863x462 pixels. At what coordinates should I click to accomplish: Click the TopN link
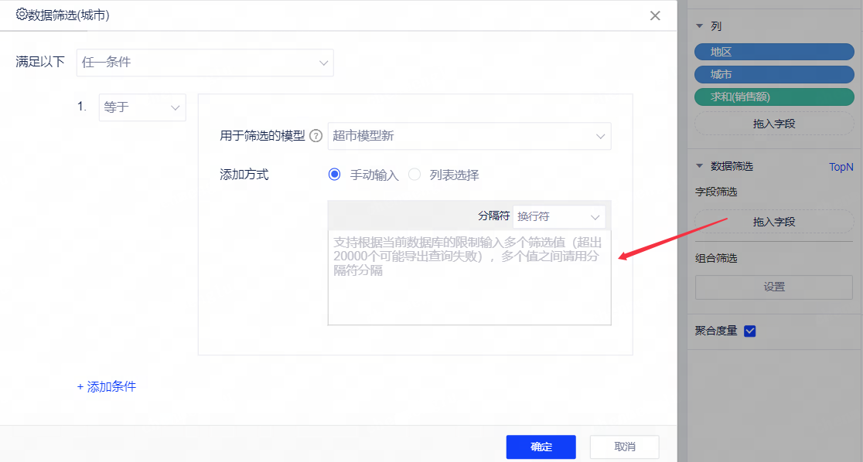[841, 167]
